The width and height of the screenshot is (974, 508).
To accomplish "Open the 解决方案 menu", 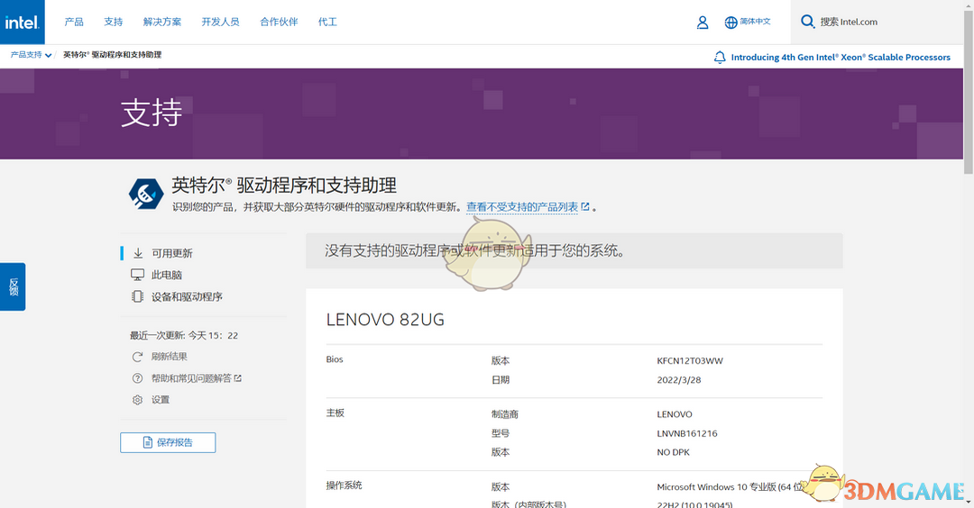I will coord(162,22).
